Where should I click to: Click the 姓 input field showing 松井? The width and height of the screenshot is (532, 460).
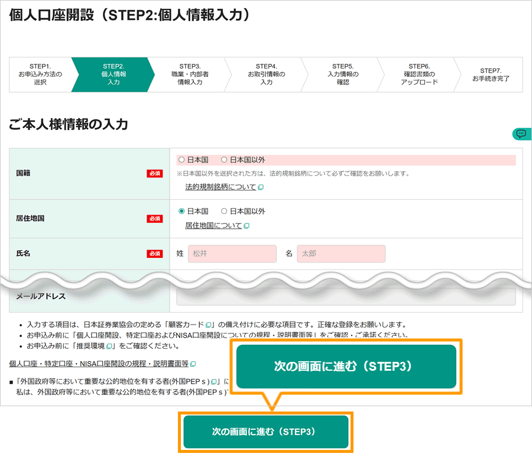click(x=232, y=253)
